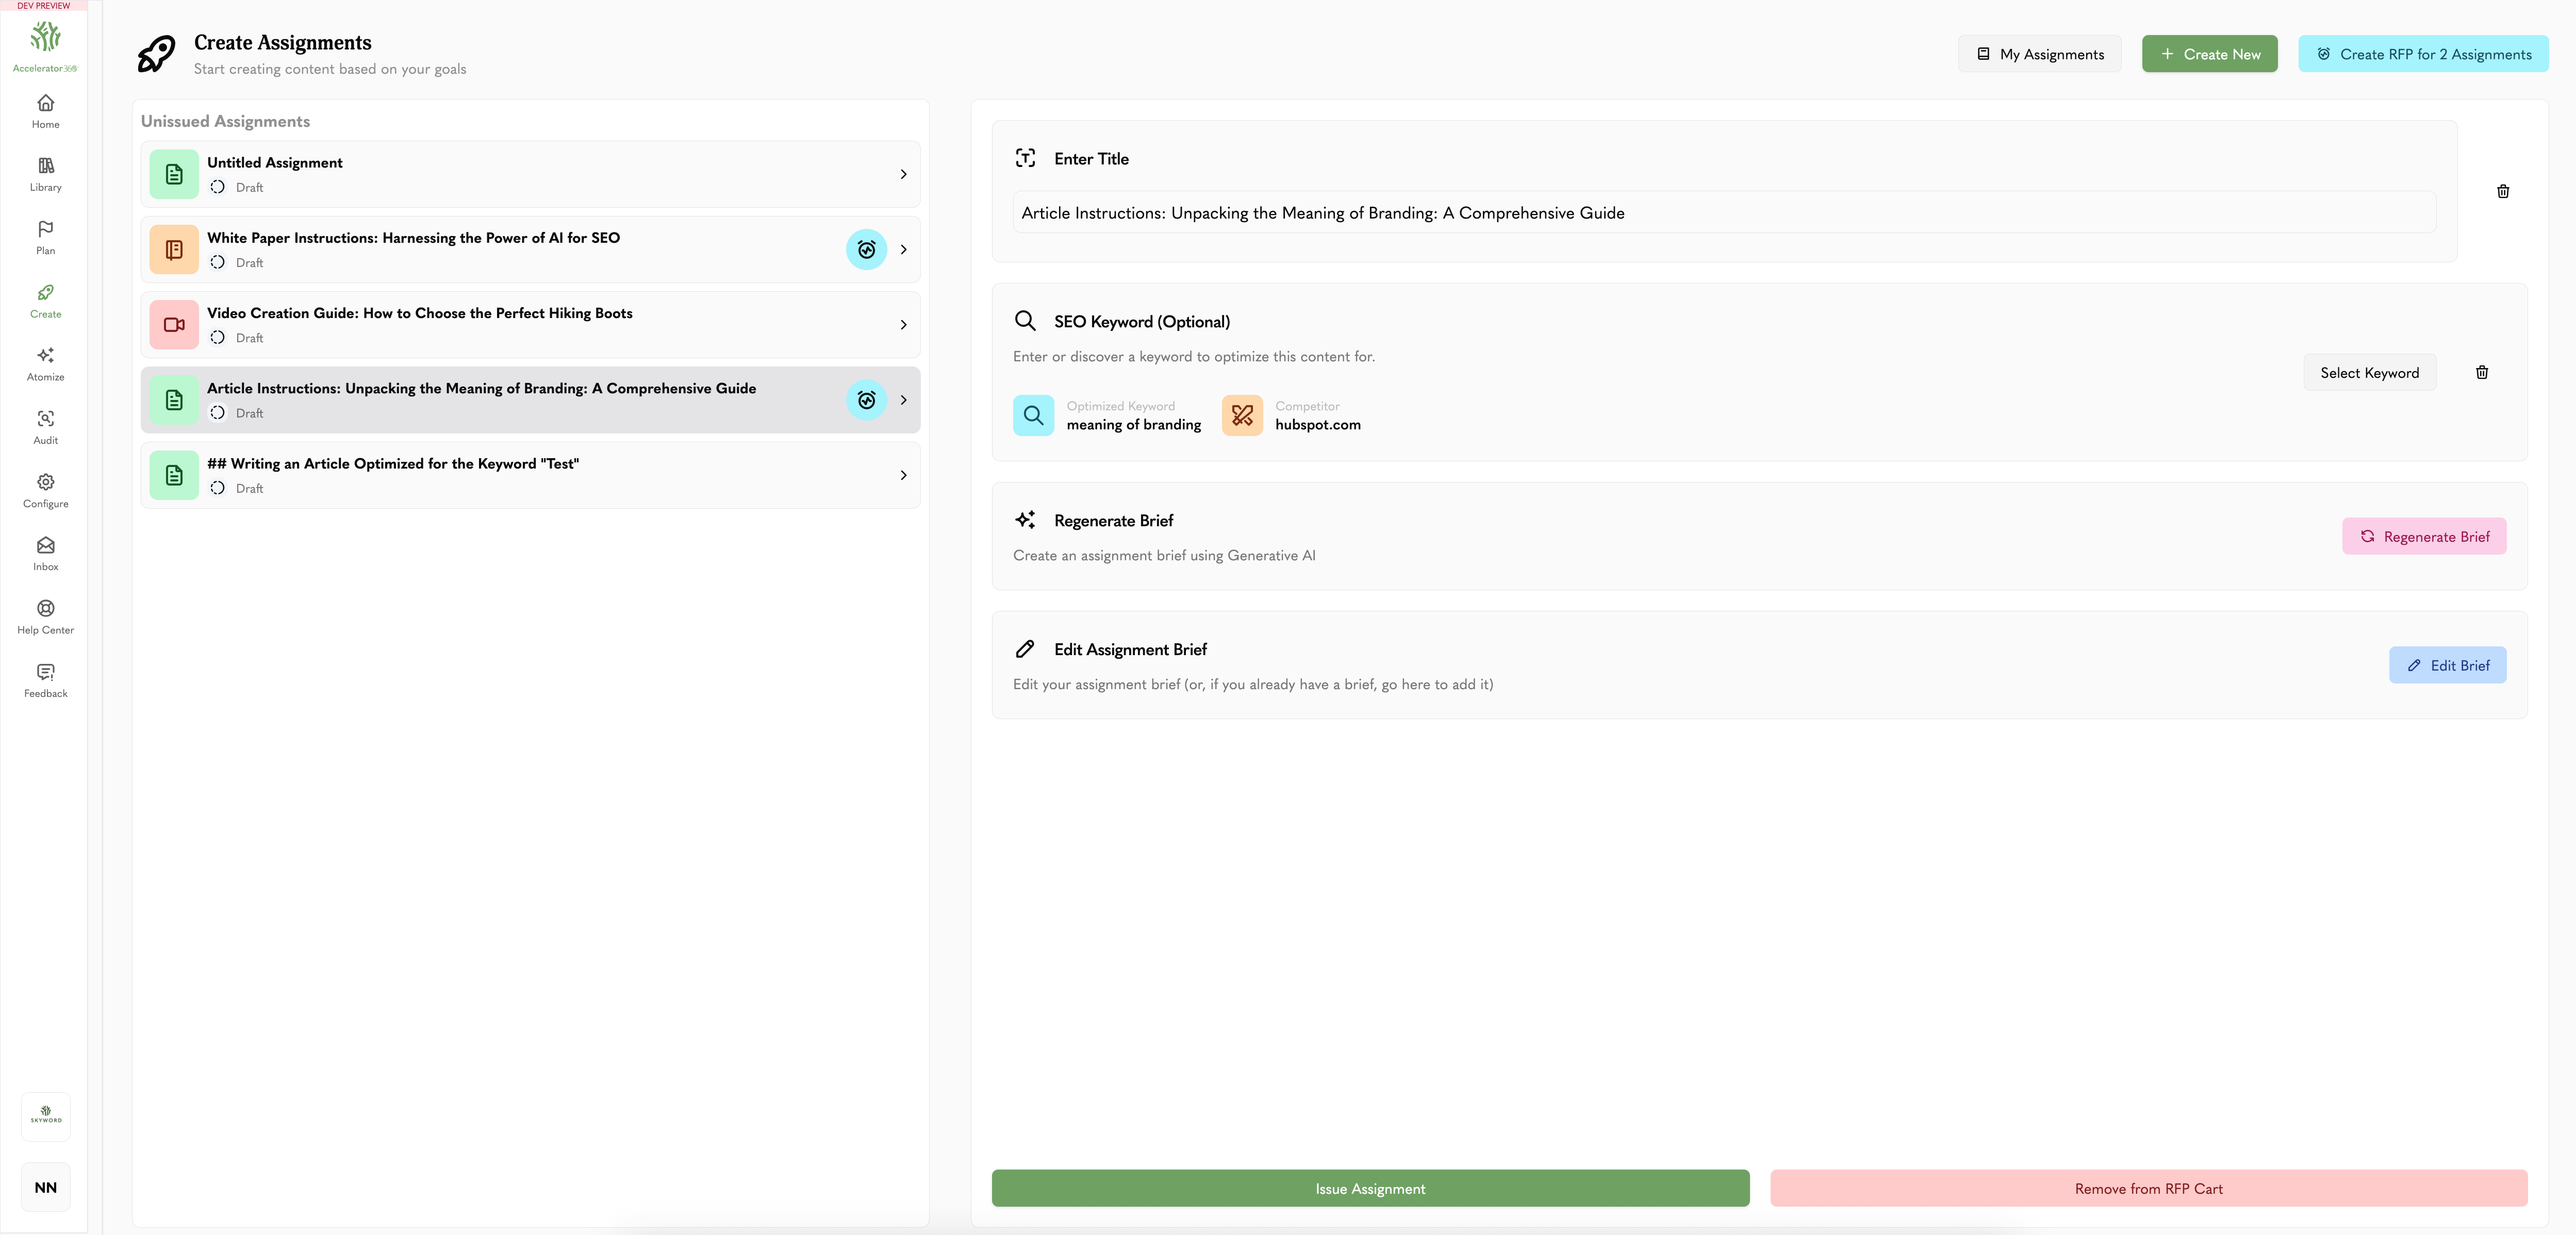
Task: Delete the SEO keyword with trash icon
Action: tap(2482, 372)
